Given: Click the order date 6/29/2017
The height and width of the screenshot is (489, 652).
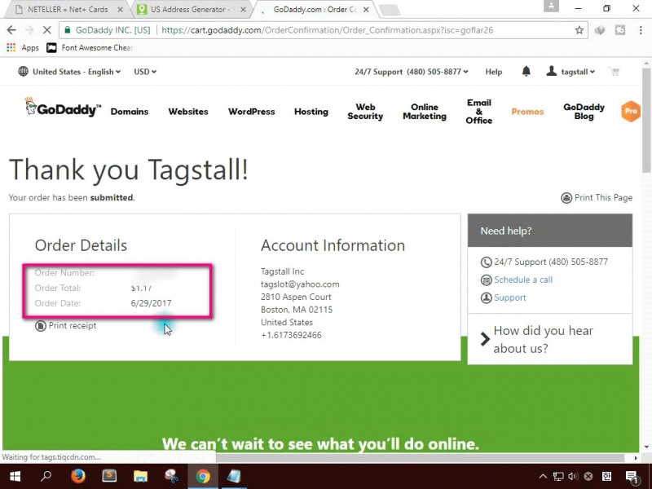Looking at the screenshot, I should [x=151, y=303].
